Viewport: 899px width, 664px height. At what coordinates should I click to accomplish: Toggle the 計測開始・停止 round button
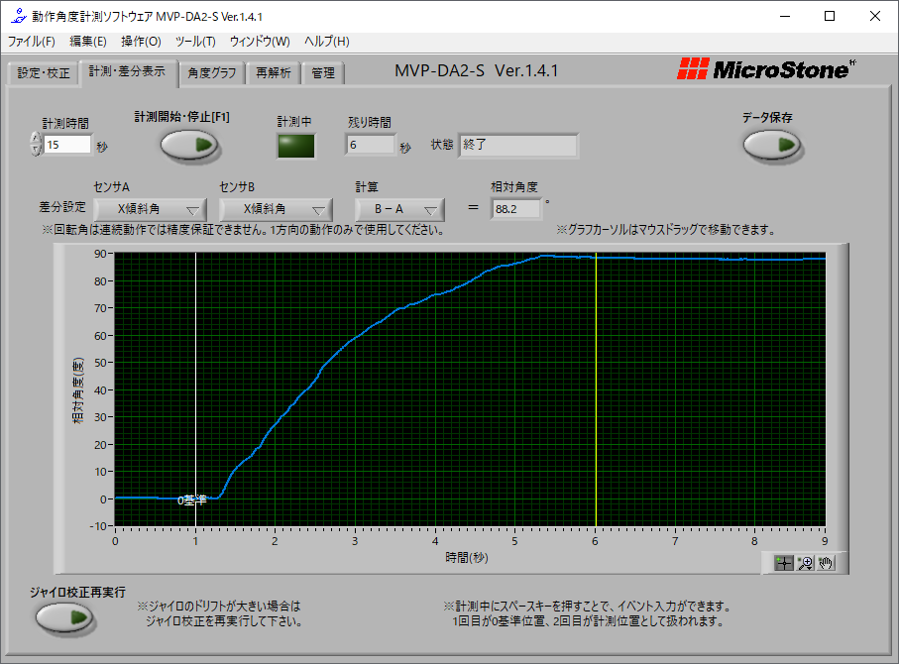pos(189,145)
